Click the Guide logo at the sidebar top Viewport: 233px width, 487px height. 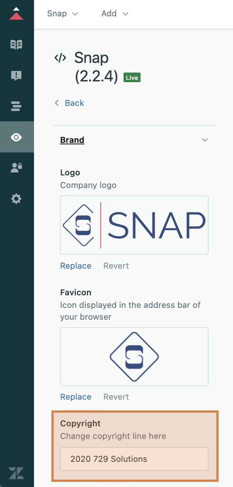tap(17, 14)
